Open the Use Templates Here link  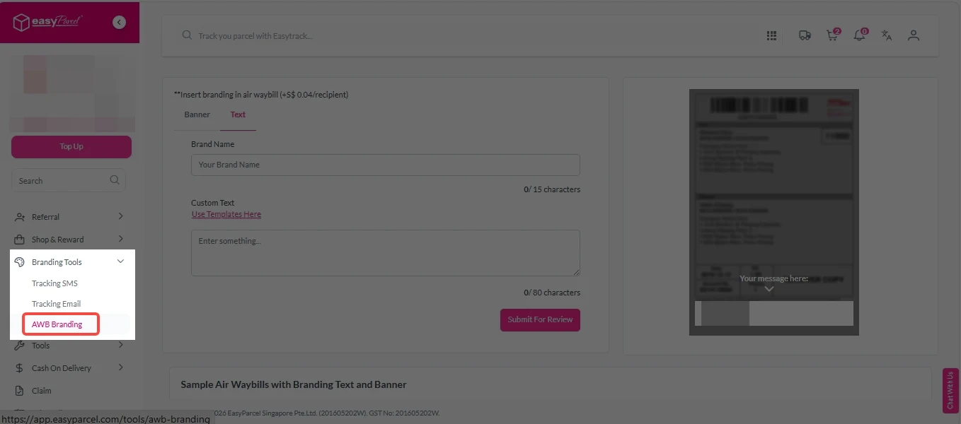[226, 214]
